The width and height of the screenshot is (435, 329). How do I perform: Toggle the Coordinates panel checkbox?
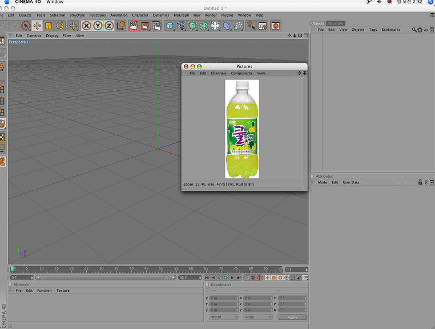(x=207, y=284)
